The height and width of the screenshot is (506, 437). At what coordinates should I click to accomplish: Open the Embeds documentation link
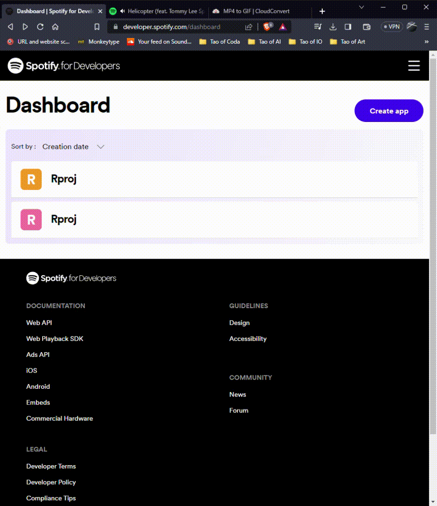click(38, 402)
